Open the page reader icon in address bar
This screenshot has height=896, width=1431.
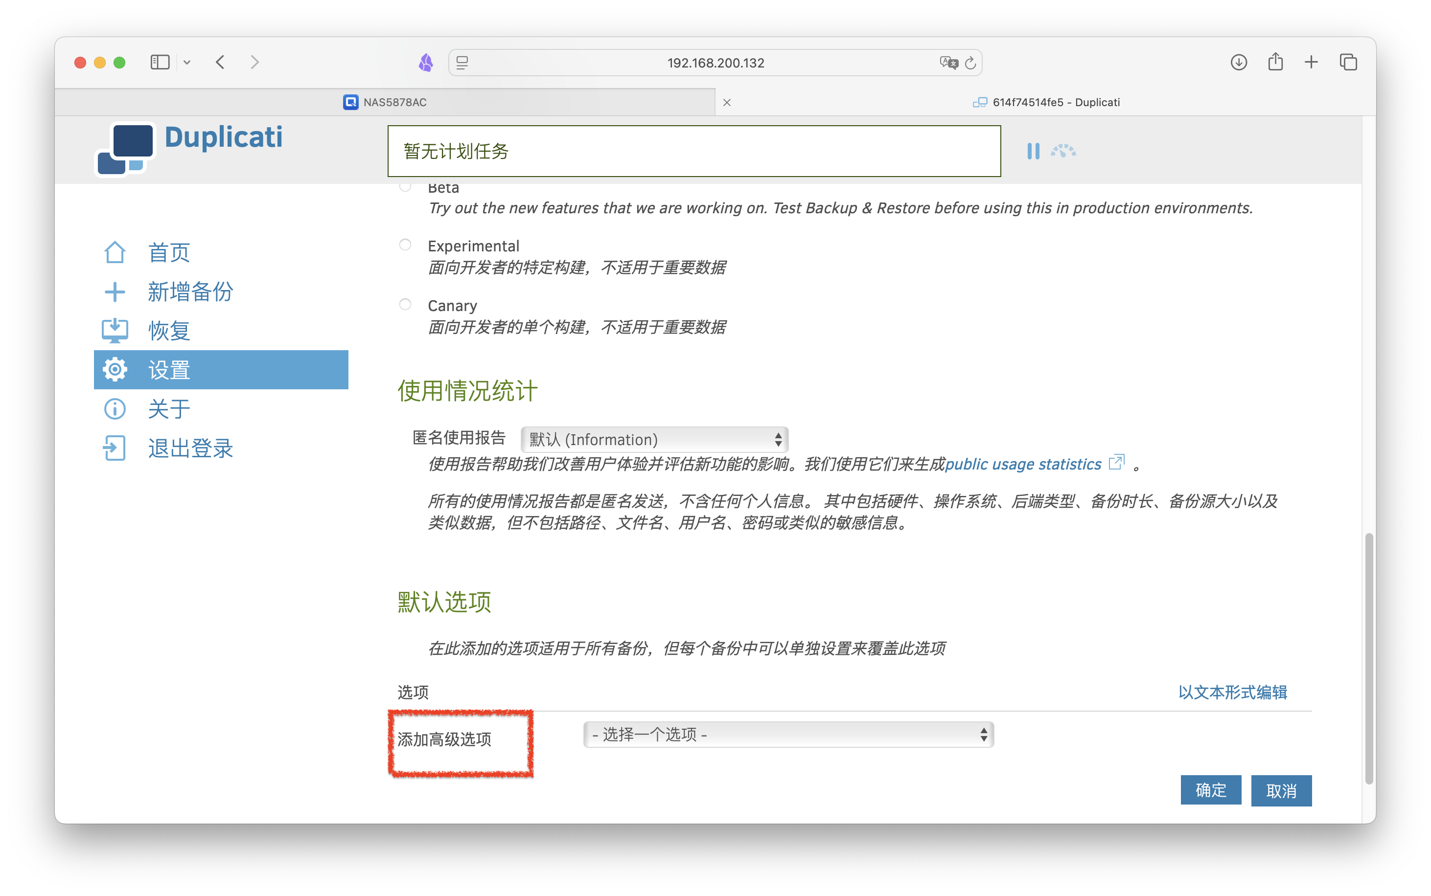point(462,62)
